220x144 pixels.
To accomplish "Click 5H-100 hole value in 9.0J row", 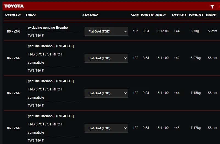I will [x=163, y=93].
